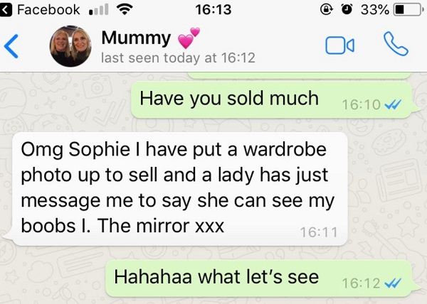The image size is (427, 304).
Task: Select the 'Have you sold much' message bubble
Action: (275, 100)
